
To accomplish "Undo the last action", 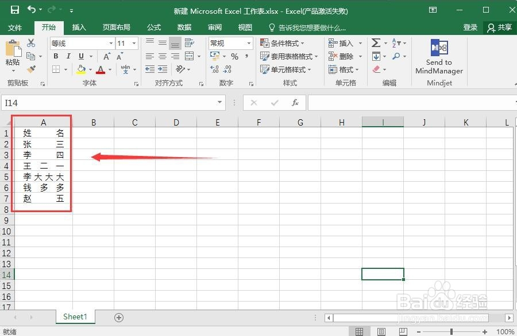I will 32,10.
